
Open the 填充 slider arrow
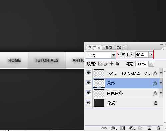click(x=151, y=64)
